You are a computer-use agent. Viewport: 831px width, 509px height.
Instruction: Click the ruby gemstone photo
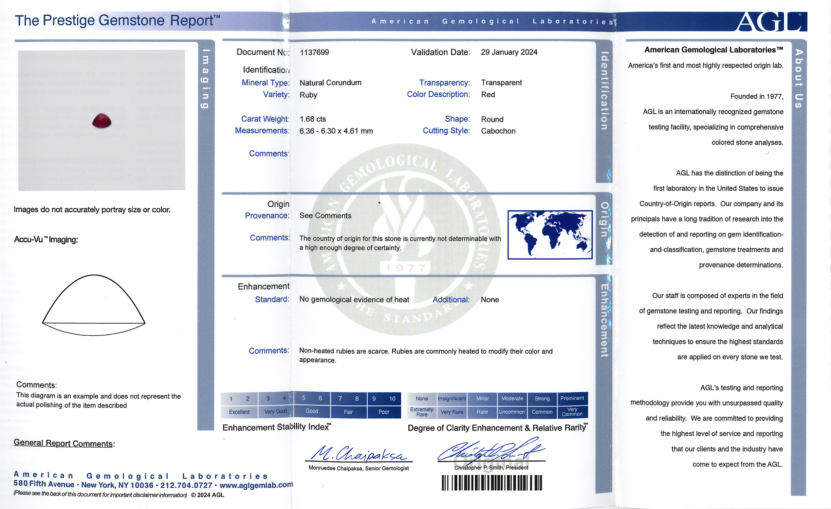(x=102, y=120)
